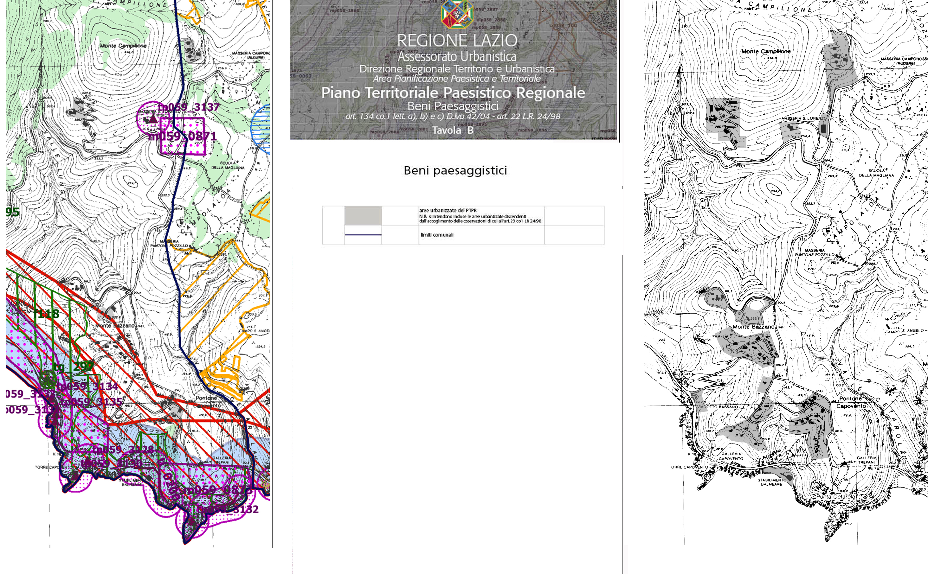Screen dimensions: 928x574
Task: Click 'GALLERIA TREPANI' on the grayscale map
Action: click(866, 460)
